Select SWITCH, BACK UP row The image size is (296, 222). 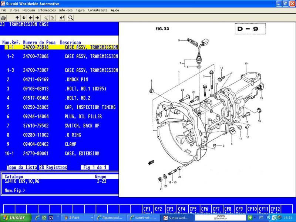61,126
